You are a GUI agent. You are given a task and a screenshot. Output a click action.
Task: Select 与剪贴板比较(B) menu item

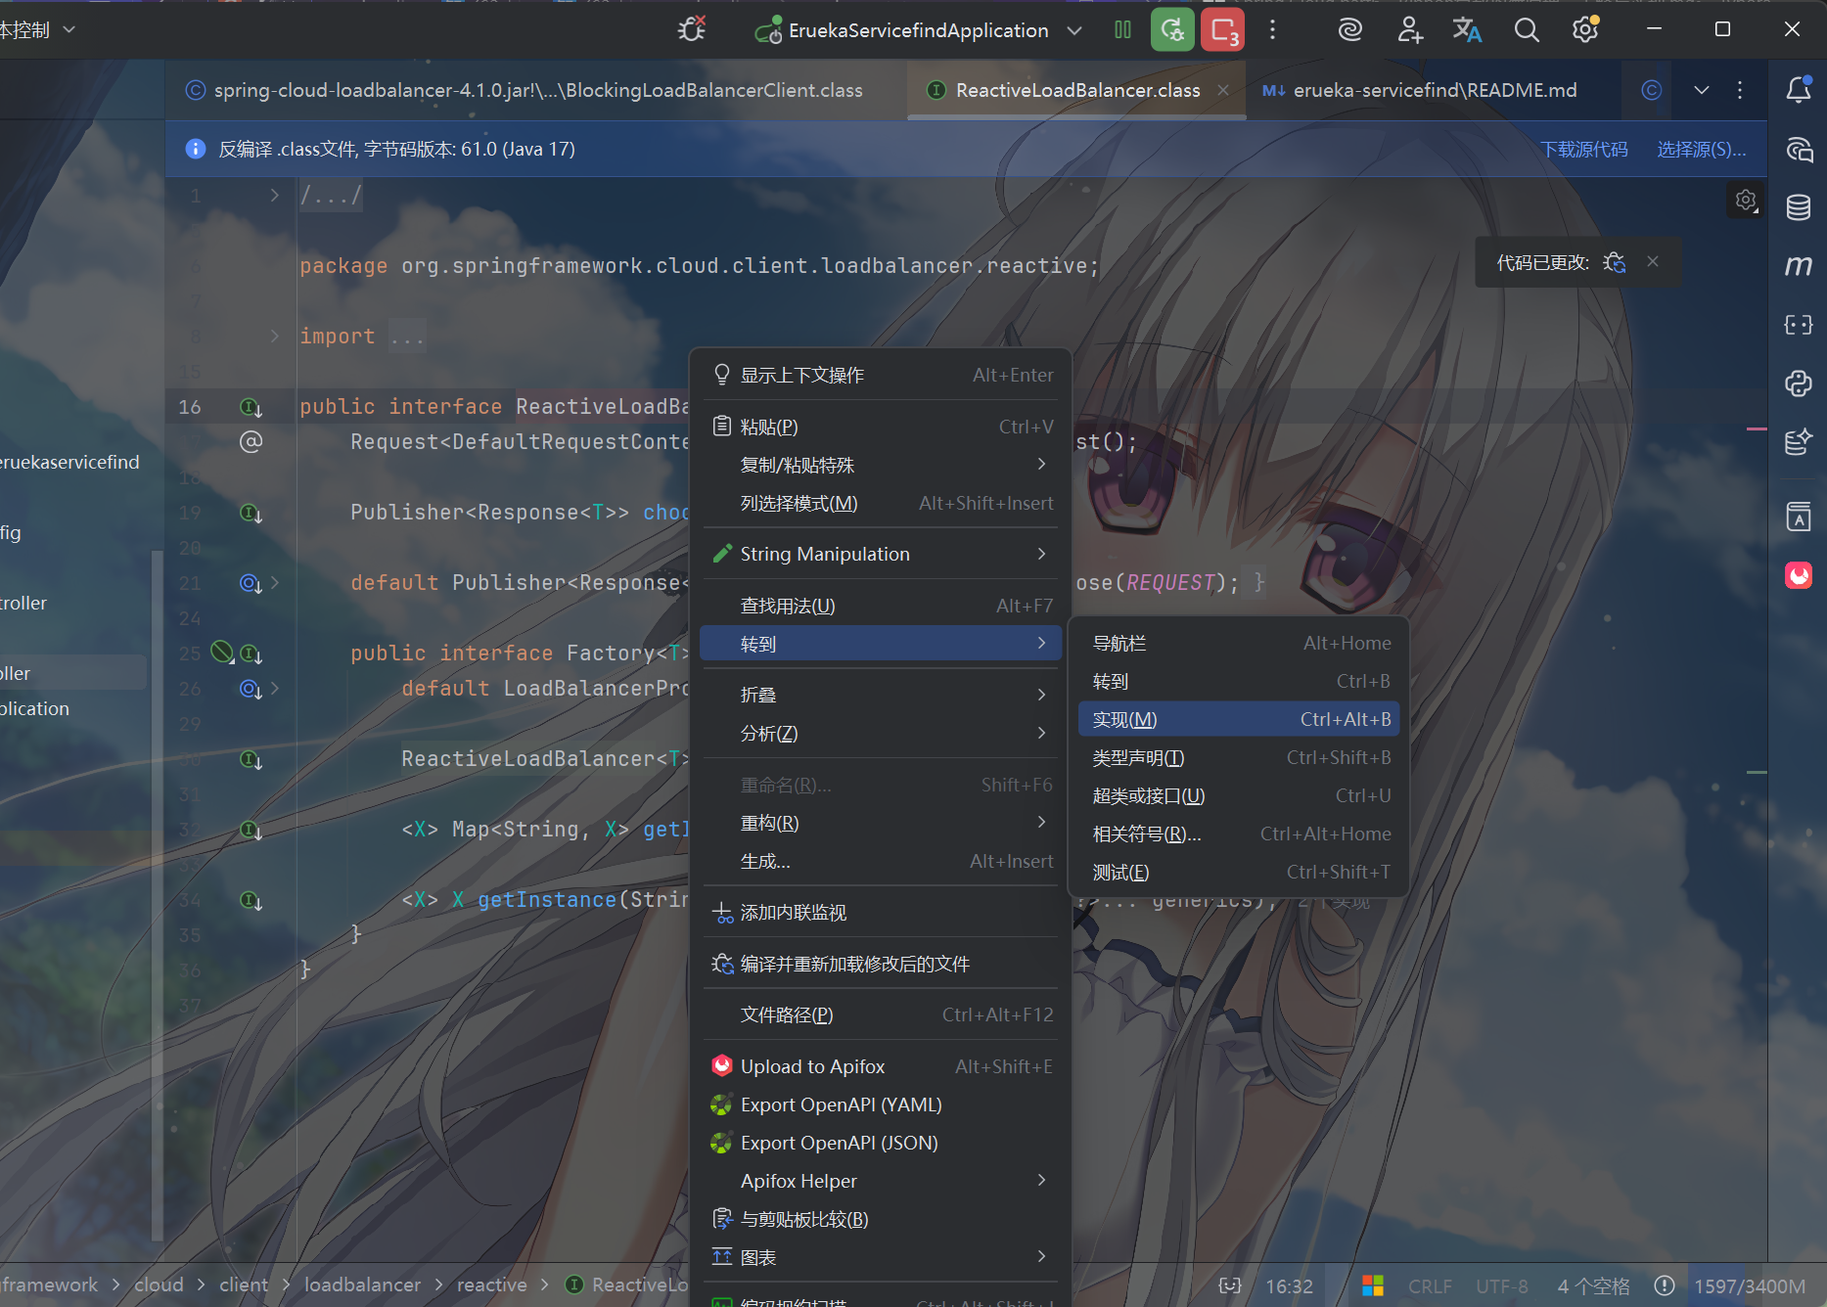coord(881,1219)
